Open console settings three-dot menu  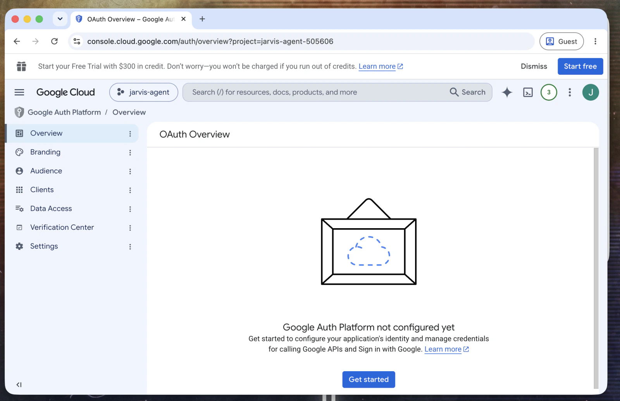point(570,92)
